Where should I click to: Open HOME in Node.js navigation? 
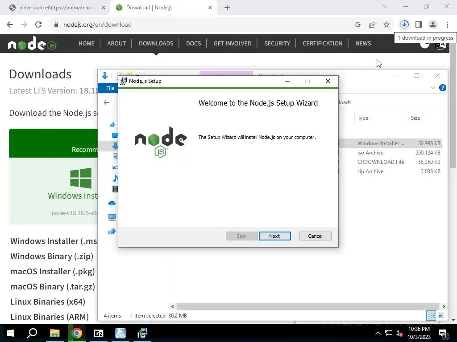click(87, 43)
